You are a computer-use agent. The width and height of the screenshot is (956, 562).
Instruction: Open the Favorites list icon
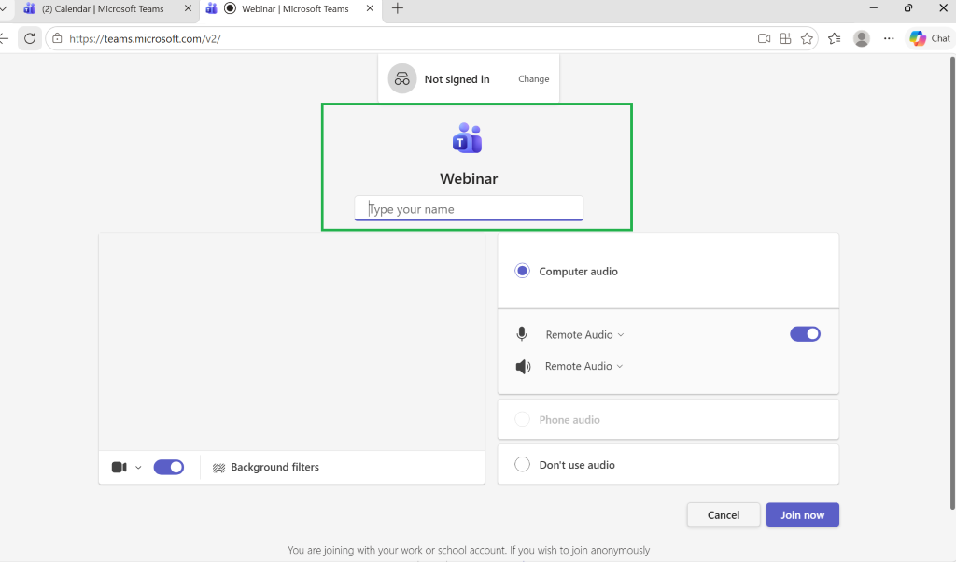[x=834, y=38]
